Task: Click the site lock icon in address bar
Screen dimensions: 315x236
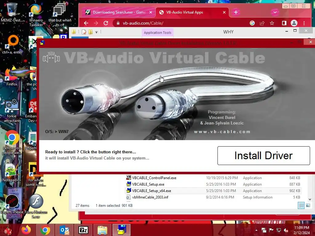Action: pyautogui.click(x=118, y=23)
